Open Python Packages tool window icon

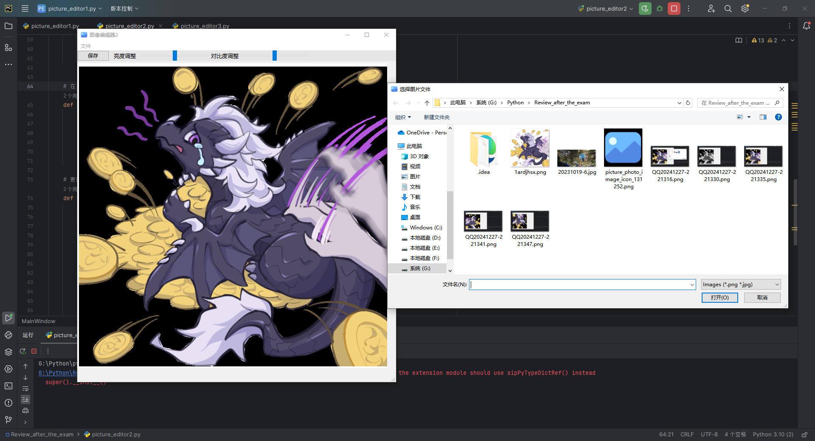tap(8, 335)
